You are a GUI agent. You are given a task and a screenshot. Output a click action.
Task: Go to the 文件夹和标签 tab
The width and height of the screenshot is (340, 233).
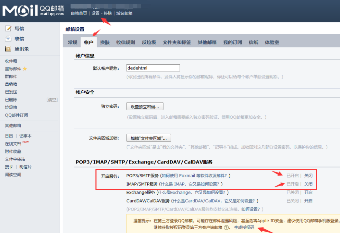point(177,42)
